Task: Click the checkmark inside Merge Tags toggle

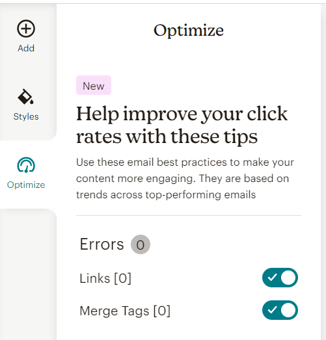Action: (x=272, y=310)
